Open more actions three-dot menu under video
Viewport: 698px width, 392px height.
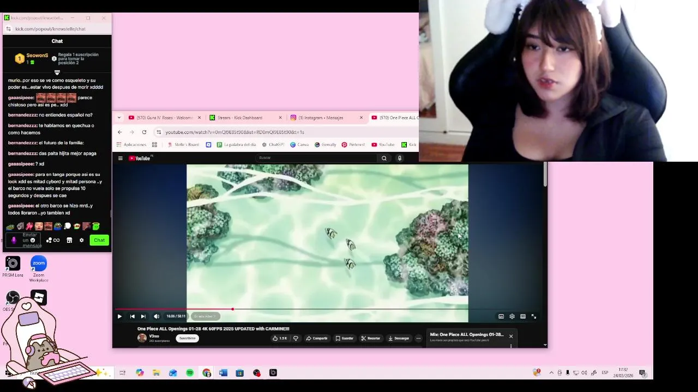pyautogui.click(x=418, y=338)
